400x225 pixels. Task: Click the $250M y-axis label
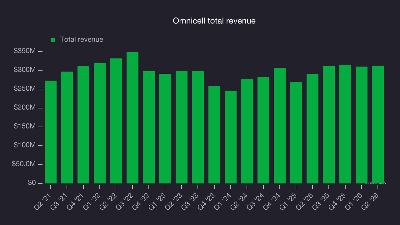point(25,89)
